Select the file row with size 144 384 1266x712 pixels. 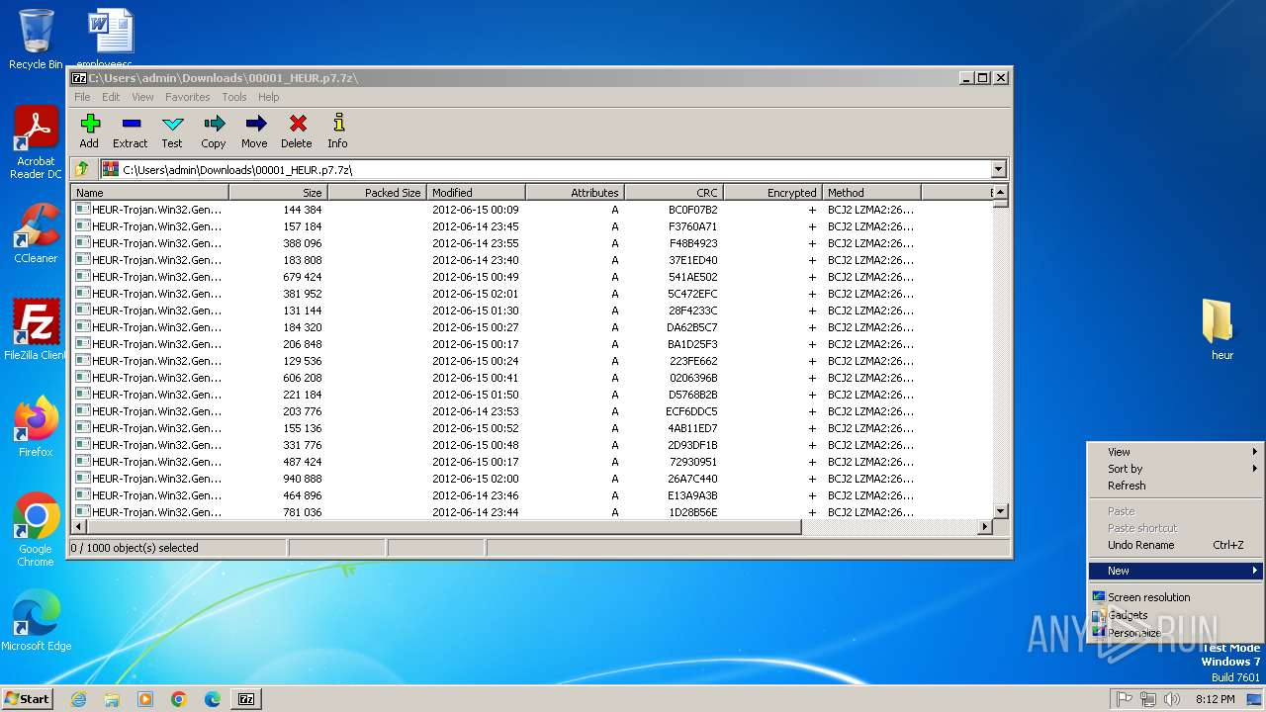[x=532, y=210]
